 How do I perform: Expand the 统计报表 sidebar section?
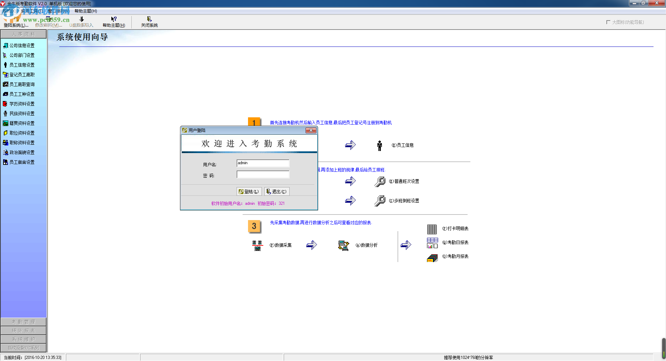point(24,331)
